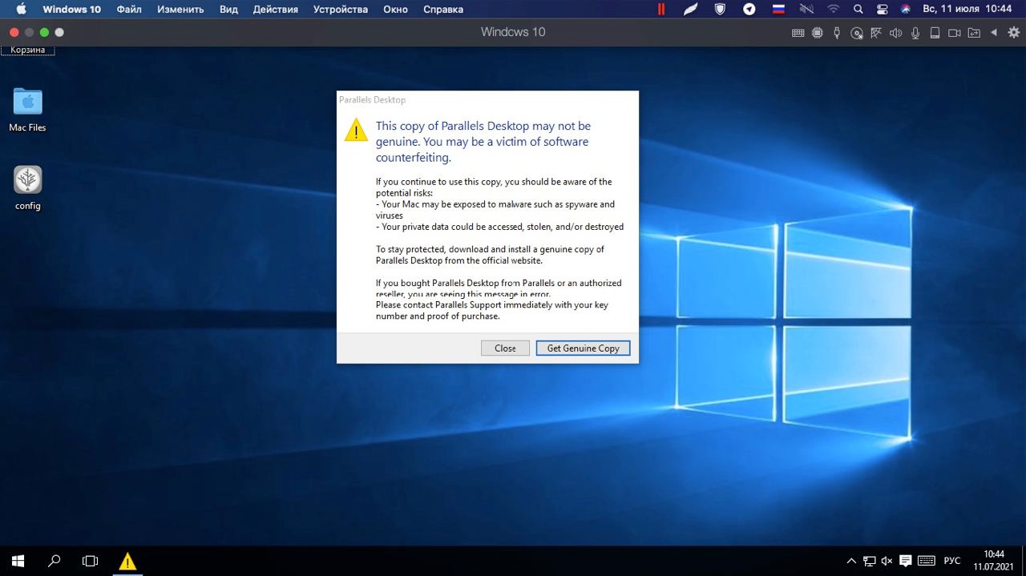This screenshot has width=1026, height=576.
Task: Open the Windows 10 app menu
Action: (x=71, y=10)
